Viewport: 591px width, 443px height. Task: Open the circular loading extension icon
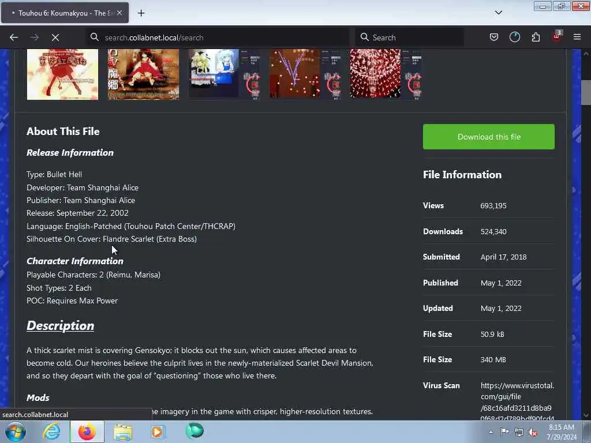tap(514, 37)
